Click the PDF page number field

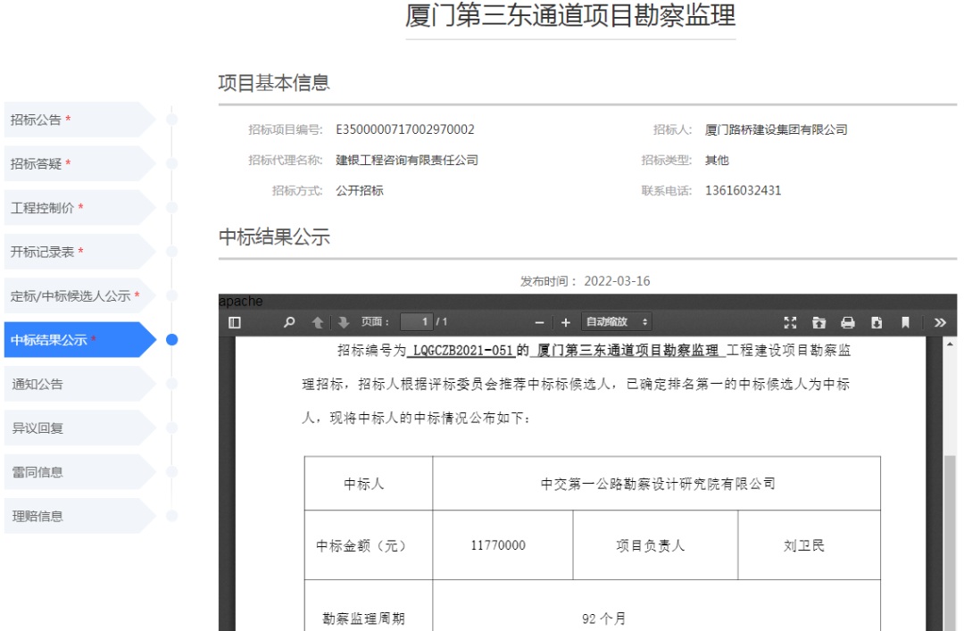click(x=416, y=321)
